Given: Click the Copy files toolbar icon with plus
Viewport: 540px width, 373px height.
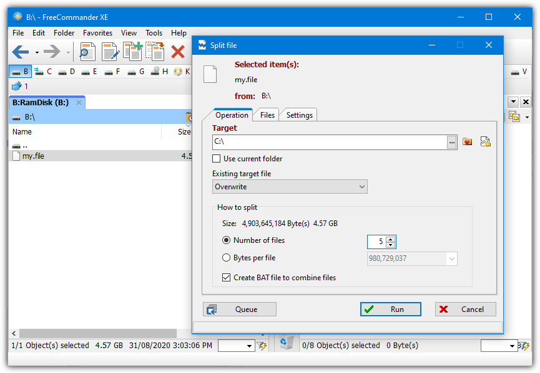Looking at the screenshot, I should [133, 52].
